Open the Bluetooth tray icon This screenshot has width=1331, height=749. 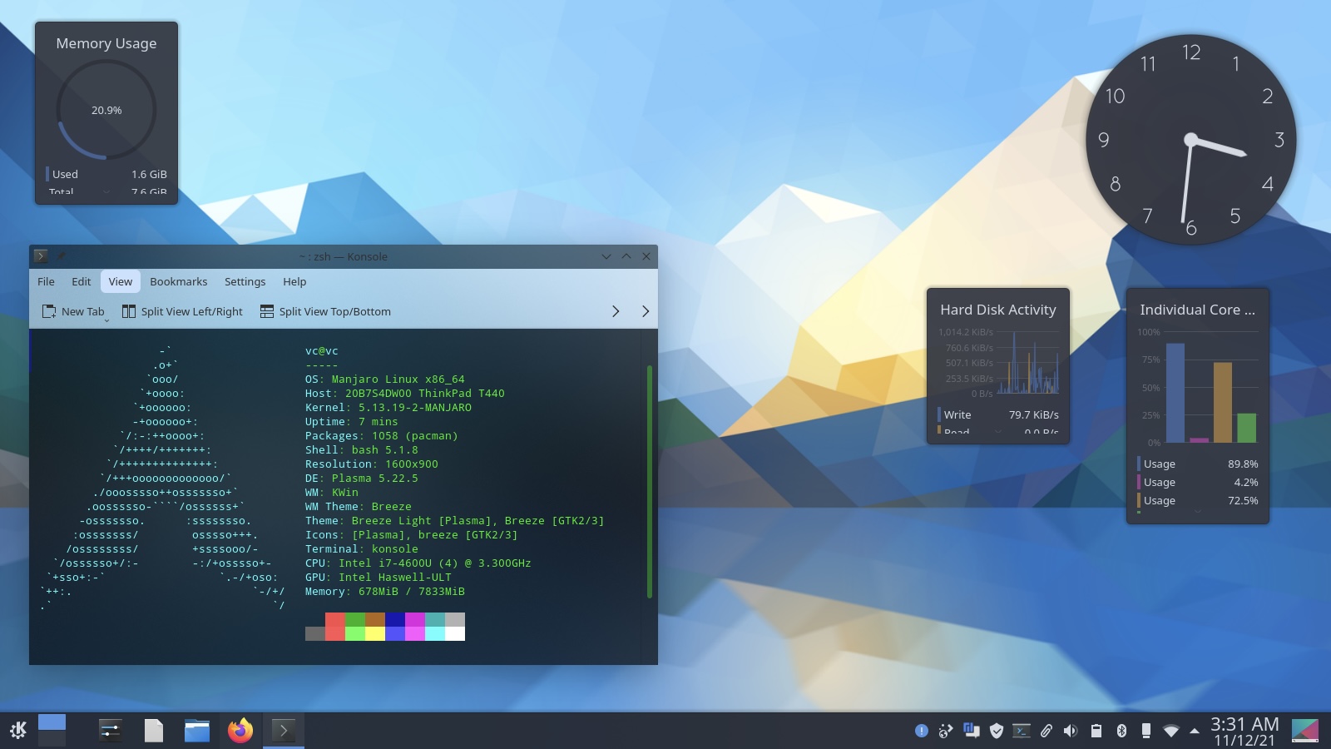[x=1121, y=731]
